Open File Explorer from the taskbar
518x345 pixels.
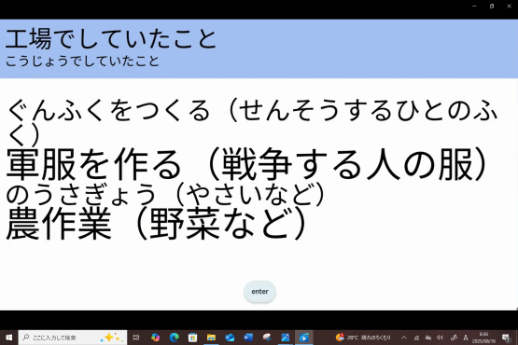(x=211, y=338)
